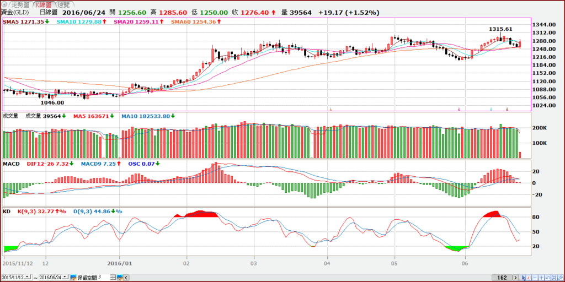Click the apply date range hand icon
565x282 pixels.
(x=73, y=278)
